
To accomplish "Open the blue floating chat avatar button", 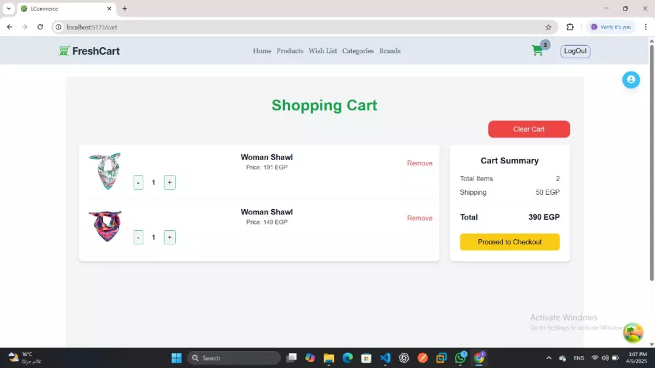I will point(631,80).
